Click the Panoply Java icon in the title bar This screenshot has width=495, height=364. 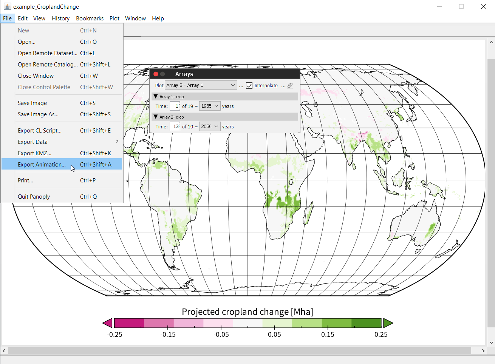coord(7,6)
